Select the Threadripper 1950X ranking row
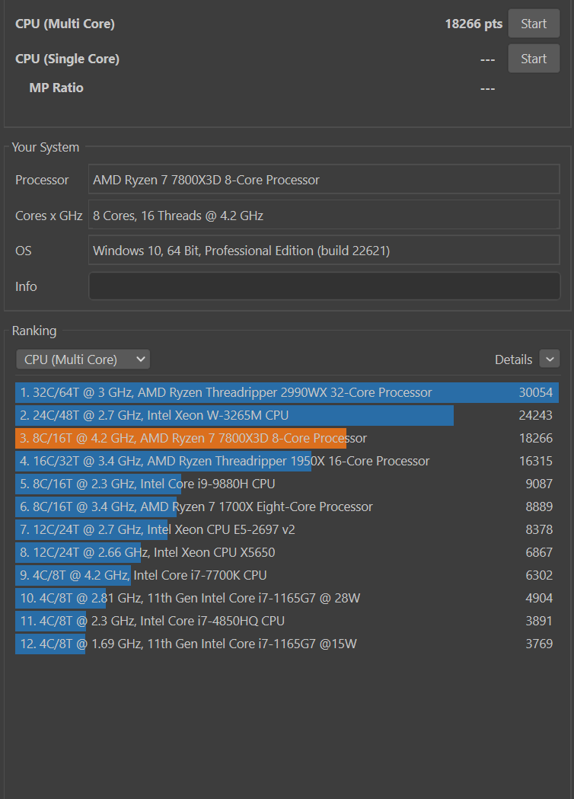This screenshot has height=799, width=574. pos(287,461)
